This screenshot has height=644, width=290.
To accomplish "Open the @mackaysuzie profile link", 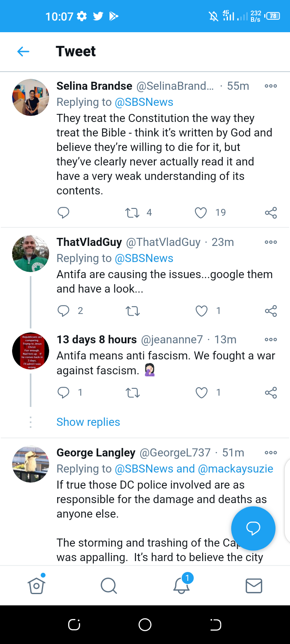I will 236,469.
